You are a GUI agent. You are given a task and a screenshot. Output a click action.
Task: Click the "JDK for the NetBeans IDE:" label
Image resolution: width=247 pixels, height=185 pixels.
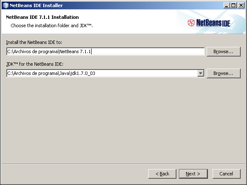pyautogui.click(x=35, y=64)
